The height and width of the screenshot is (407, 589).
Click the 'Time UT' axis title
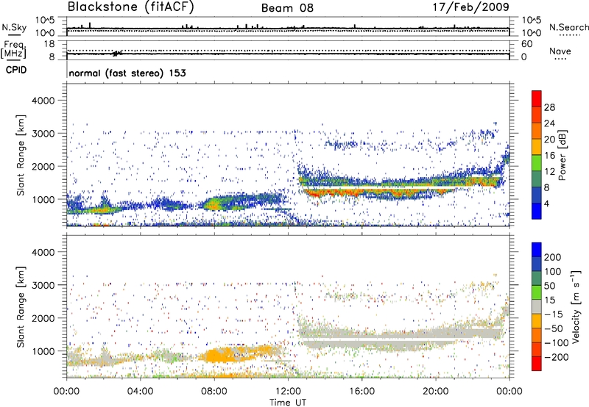point(288,403)
